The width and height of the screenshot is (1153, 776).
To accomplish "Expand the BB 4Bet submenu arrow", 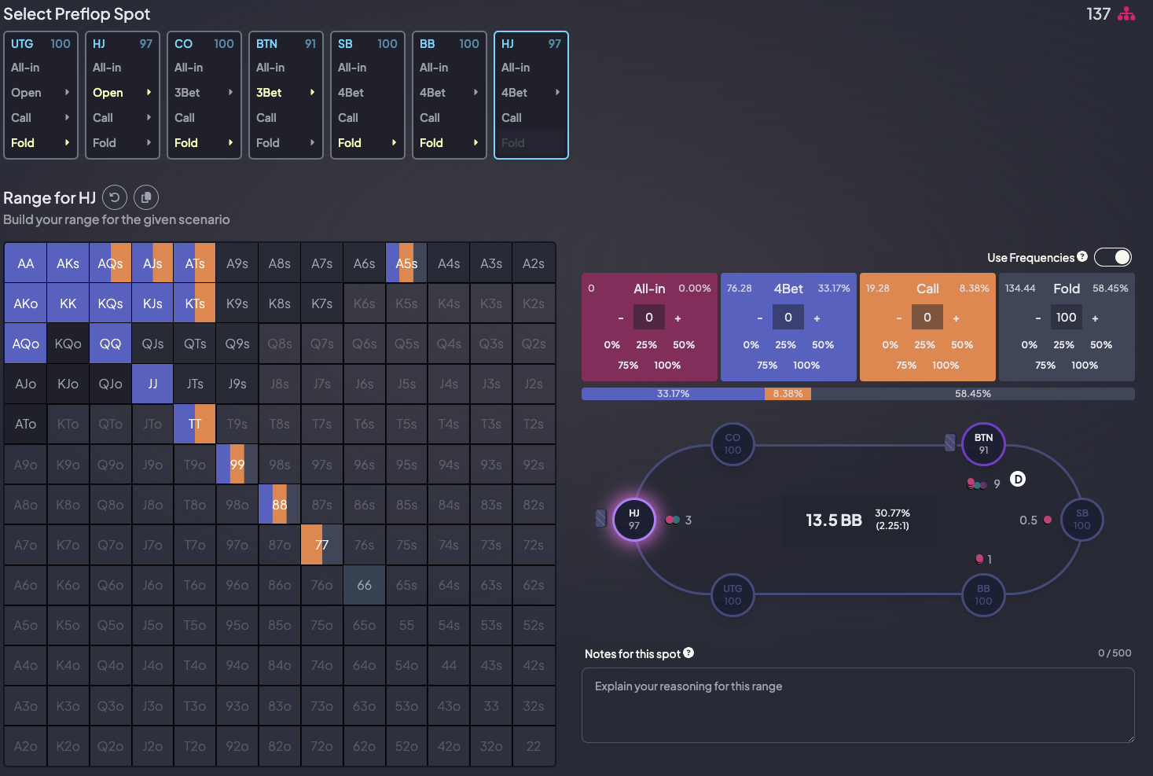I will (476, 92).
